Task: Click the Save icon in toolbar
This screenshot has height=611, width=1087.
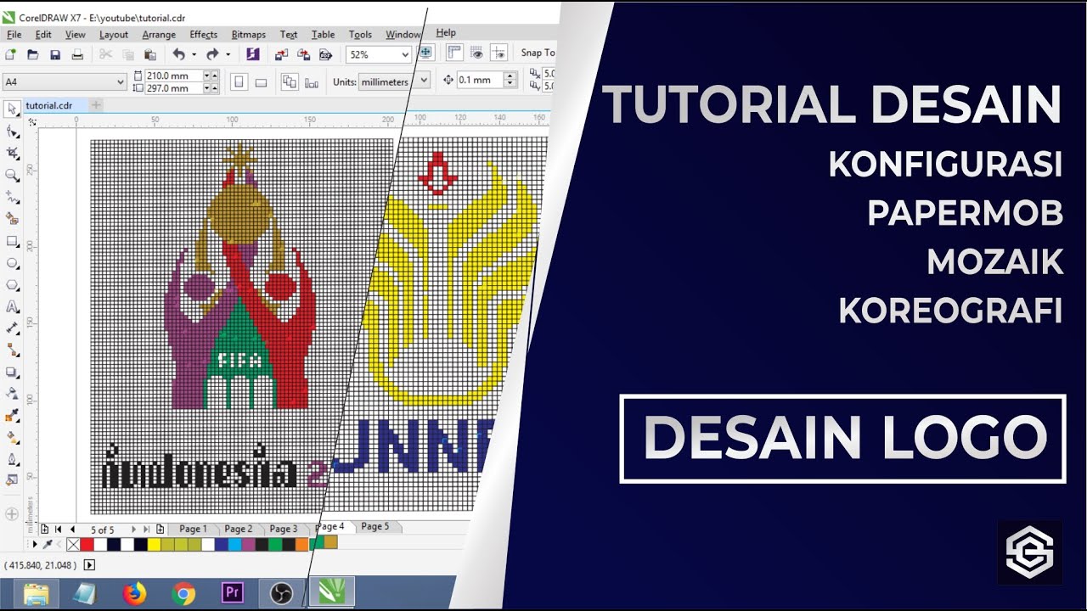Action: 55,54
